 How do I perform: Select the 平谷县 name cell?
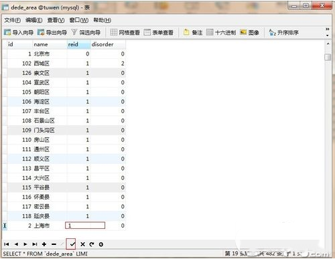(x=50, y=187)
